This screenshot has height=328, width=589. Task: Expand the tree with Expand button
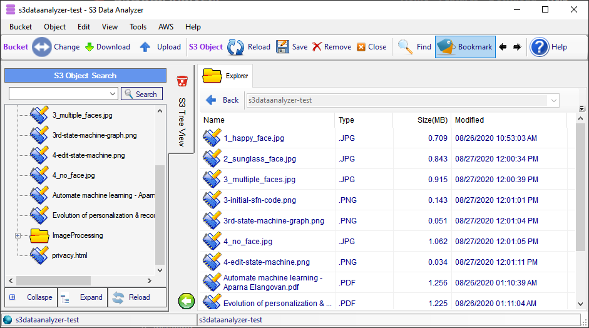tap(83, 297)
